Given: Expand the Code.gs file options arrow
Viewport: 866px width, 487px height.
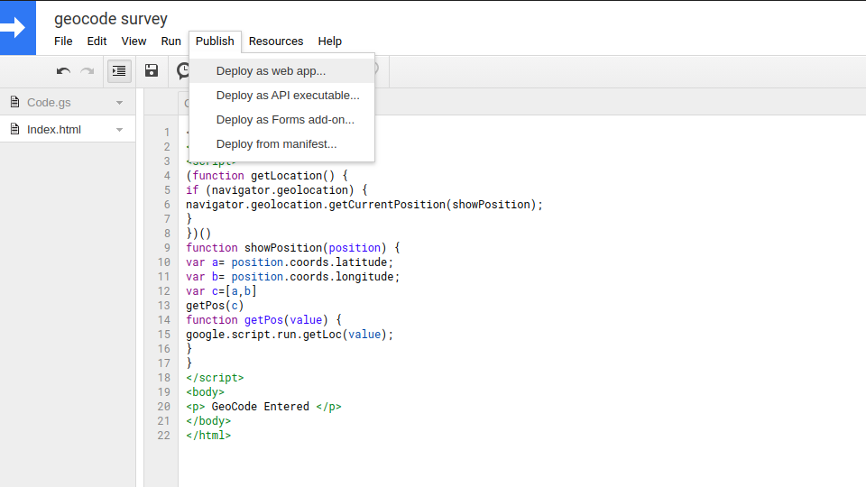Looking at the screenshot, I should [x=119, y=103].
